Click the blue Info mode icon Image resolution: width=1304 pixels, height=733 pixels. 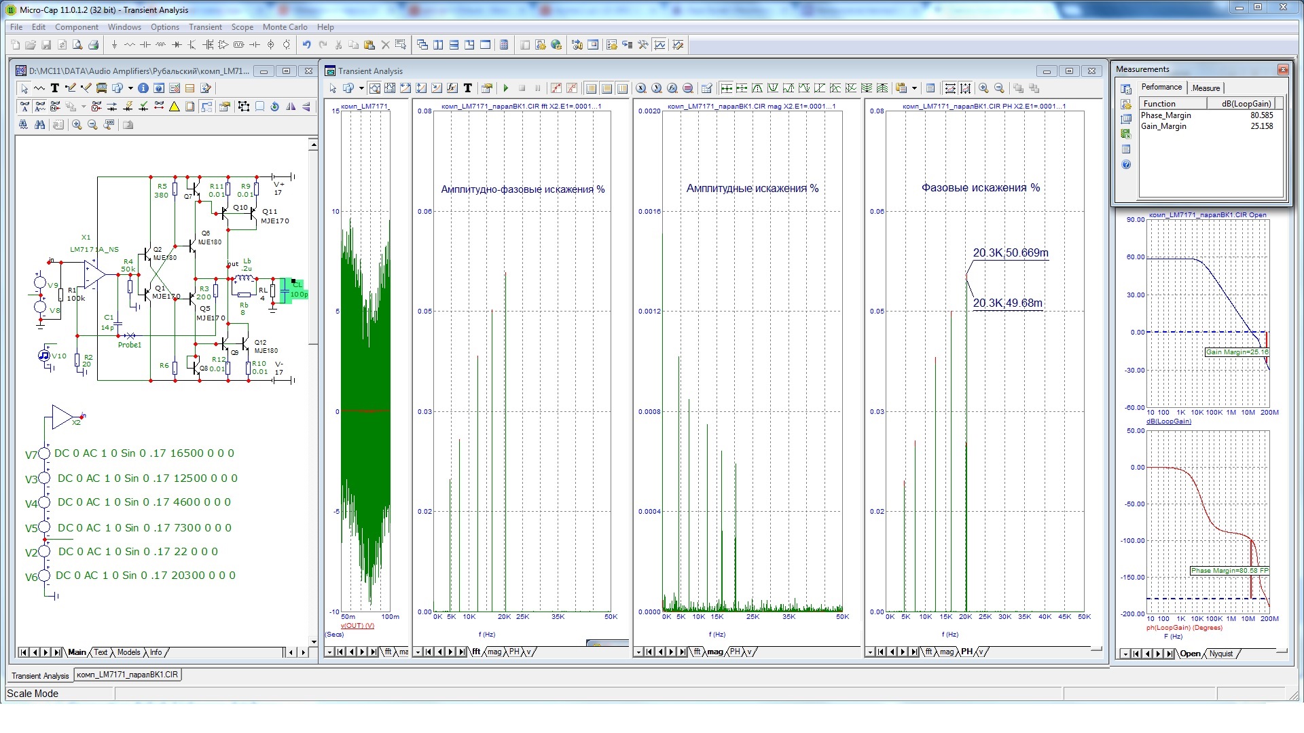(x=143, y=88)
